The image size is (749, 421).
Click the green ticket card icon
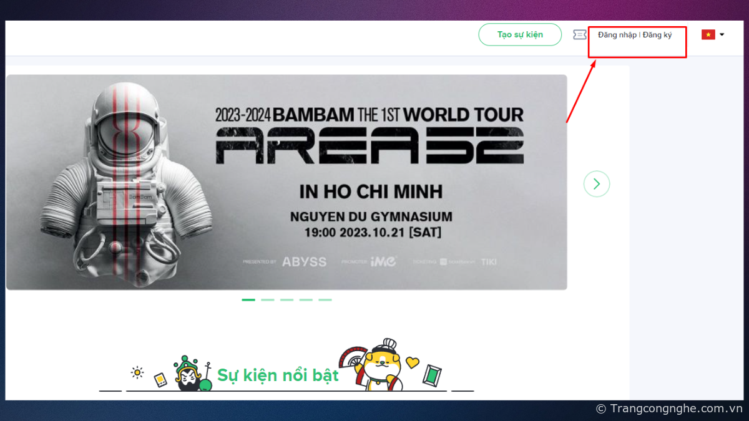[433, 374]
